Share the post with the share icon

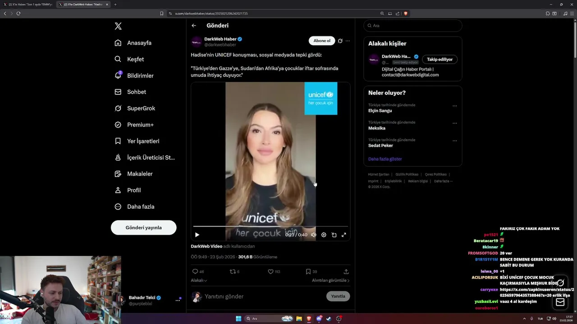pos(346,272)
